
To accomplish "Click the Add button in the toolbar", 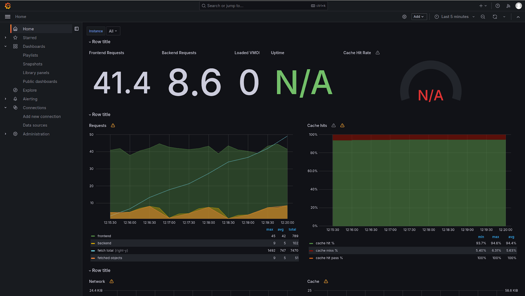I will pos(419,16).
